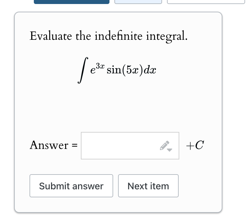Click the dark blue button at the top
246x222 pixels.
[72, 1]
